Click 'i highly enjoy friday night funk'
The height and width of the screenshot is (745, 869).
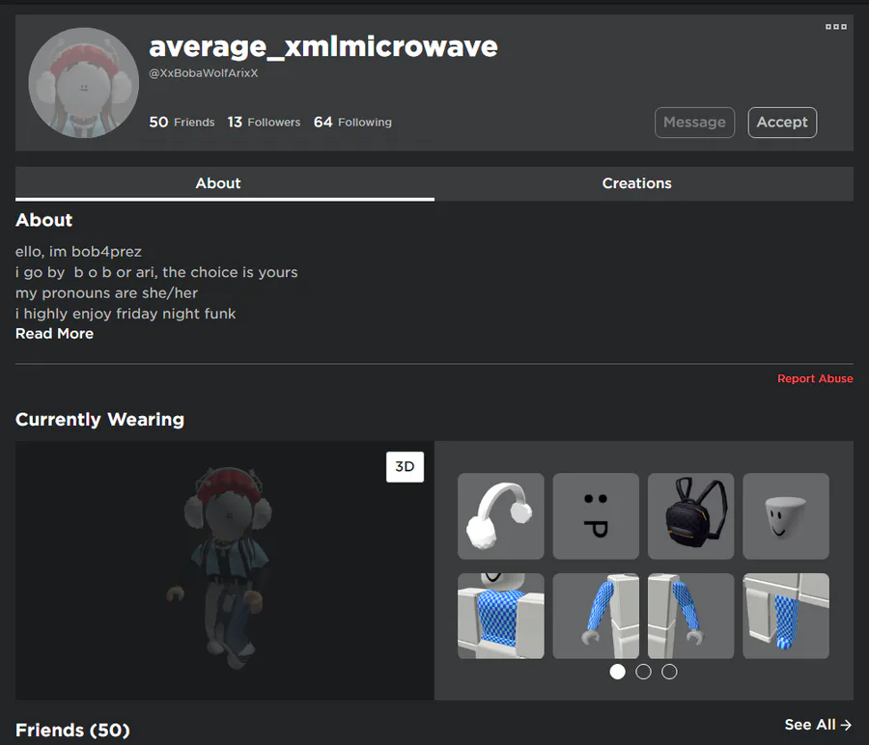(126, 314)
